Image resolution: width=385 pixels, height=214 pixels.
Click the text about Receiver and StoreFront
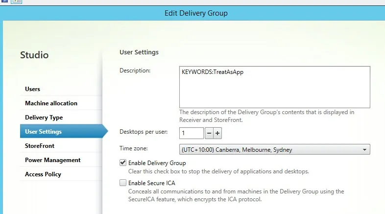[x=266, y=116]
